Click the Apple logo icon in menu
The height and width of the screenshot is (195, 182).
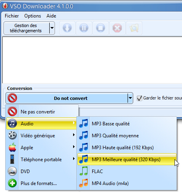(12, 147)
